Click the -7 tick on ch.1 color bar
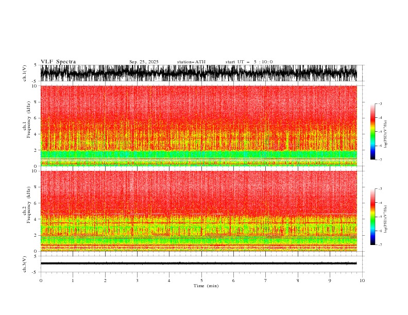 pos(380,160)
